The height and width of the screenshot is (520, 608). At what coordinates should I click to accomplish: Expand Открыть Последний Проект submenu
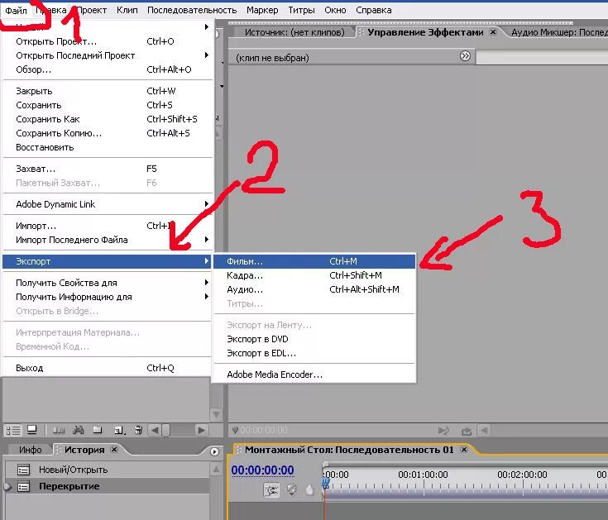coord(108,55)
